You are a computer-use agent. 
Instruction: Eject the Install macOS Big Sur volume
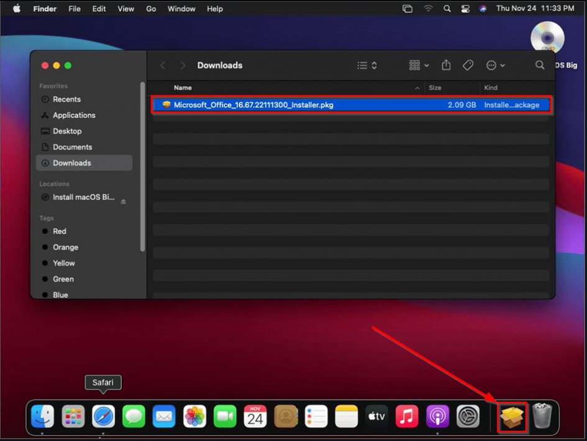coord(123,202)
